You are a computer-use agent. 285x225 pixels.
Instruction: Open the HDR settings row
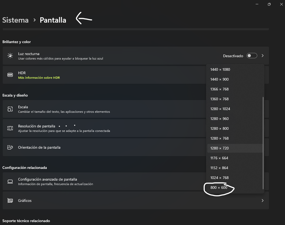click(136, 75)
